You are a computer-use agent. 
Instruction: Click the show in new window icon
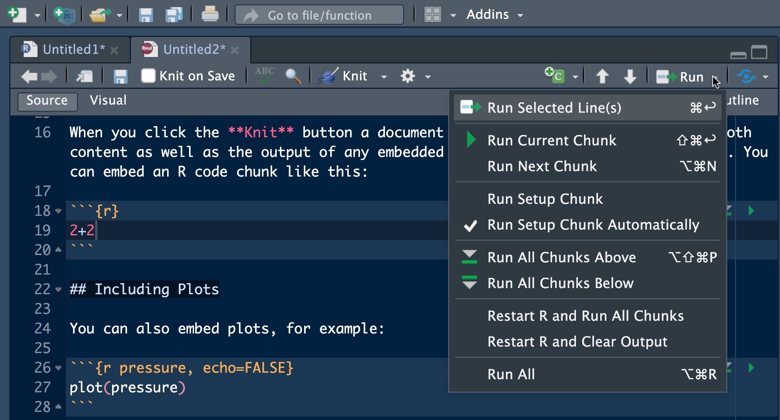click(85, 76)
